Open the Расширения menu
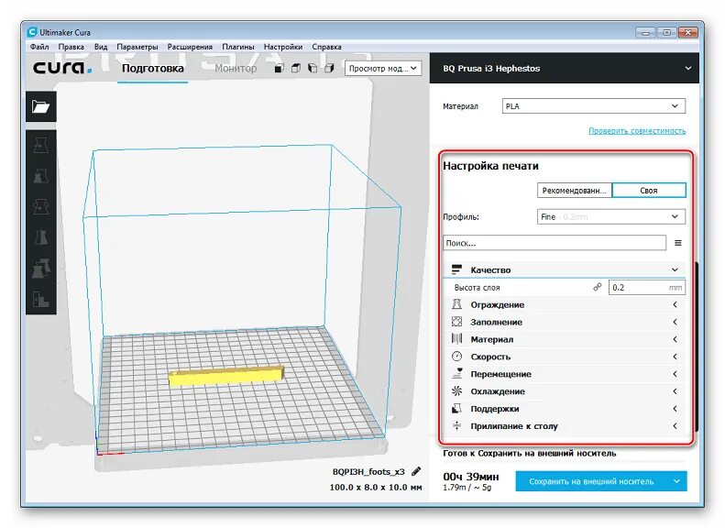Viewport: 725px width, 528px height. pos(190,47)
